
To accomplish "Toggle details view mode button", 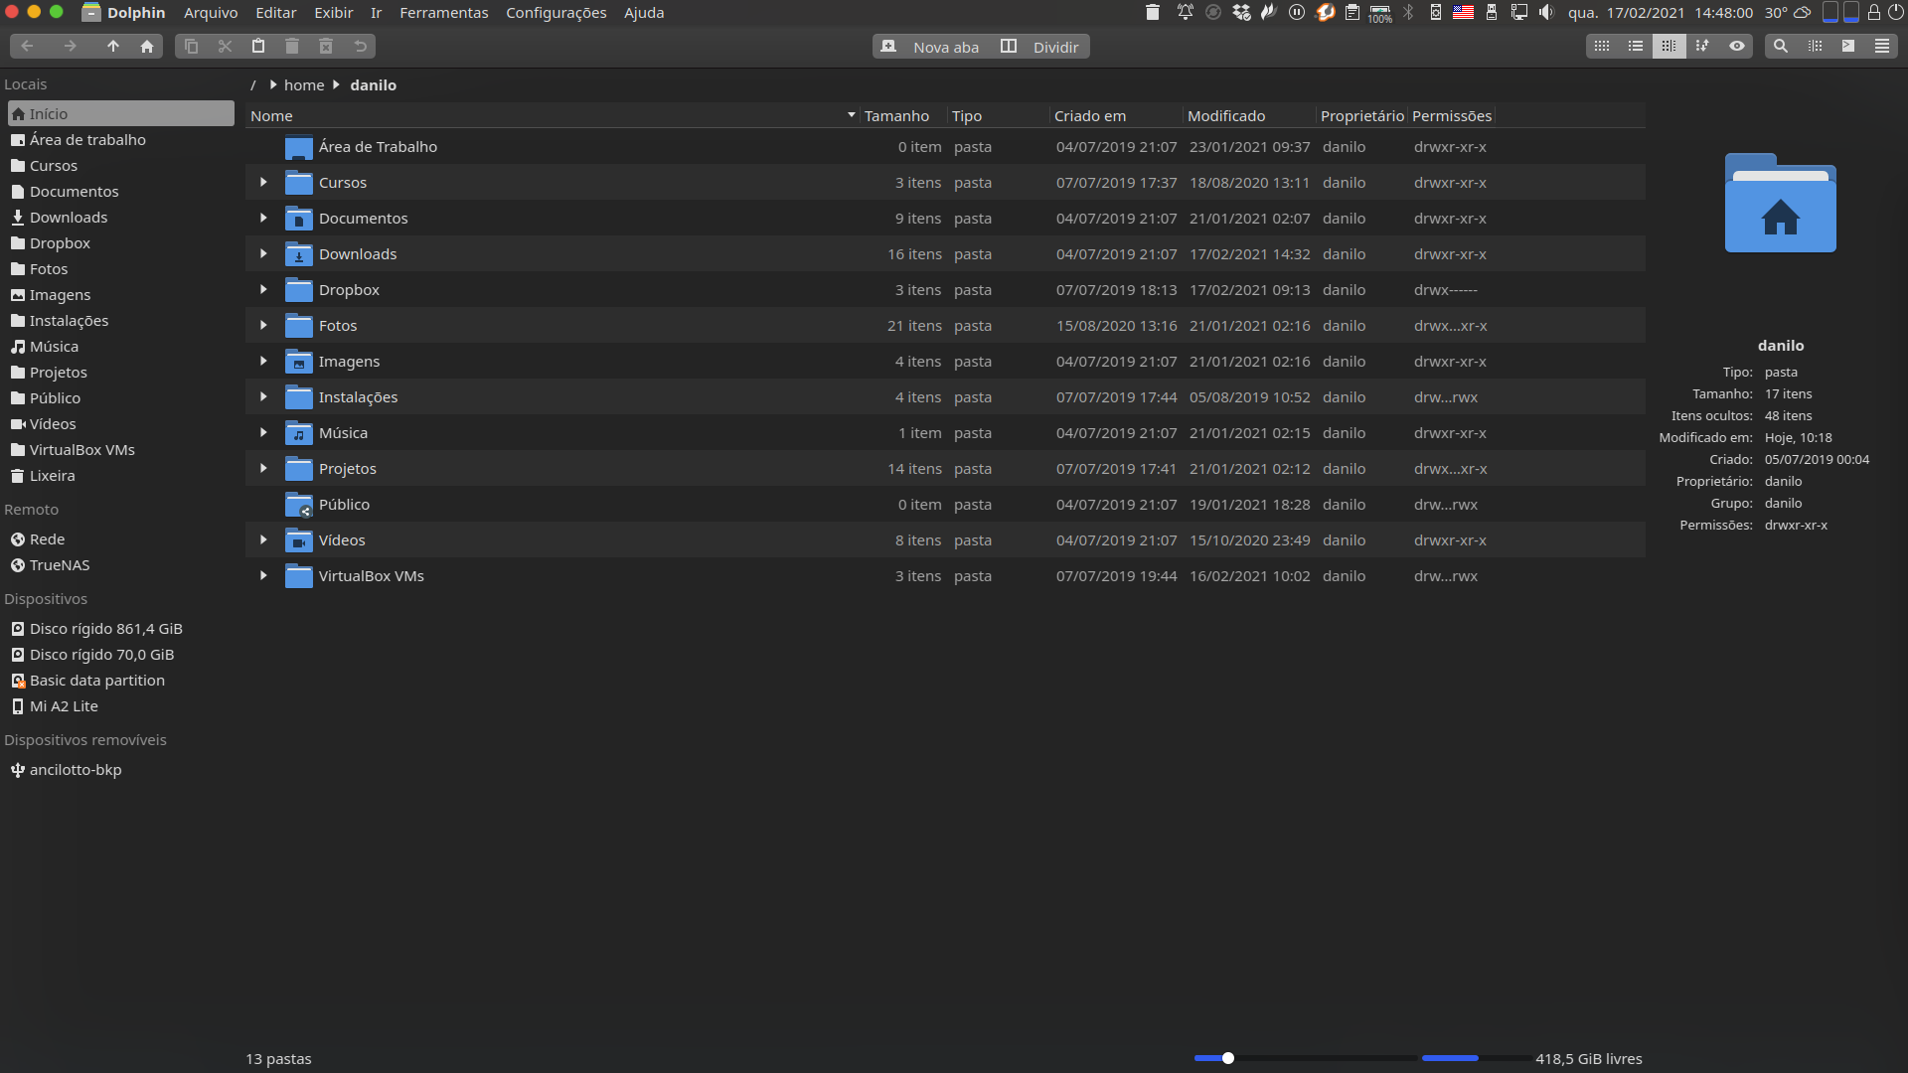I will 1669,47.
